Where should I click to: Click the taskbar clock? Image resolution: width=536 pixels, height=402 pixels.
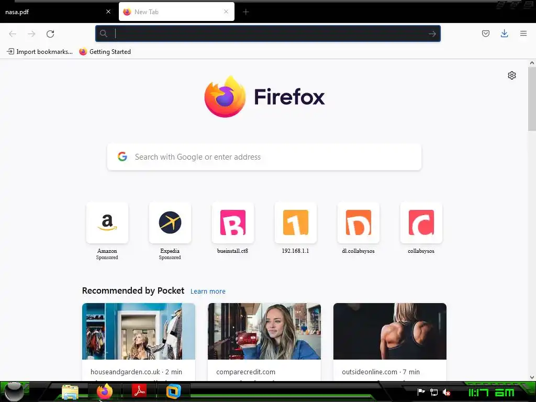point(491,393)
